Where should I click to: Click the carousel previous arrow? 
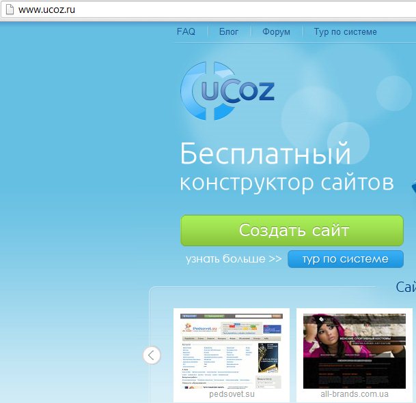[152, 355]
